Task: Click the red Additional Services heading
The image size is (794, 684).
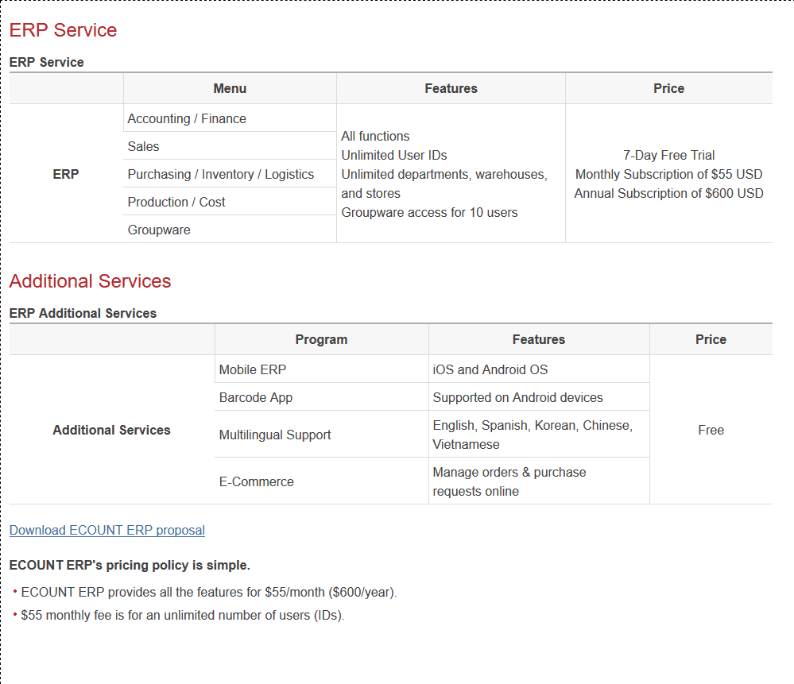Action: [x=90, y=281]
